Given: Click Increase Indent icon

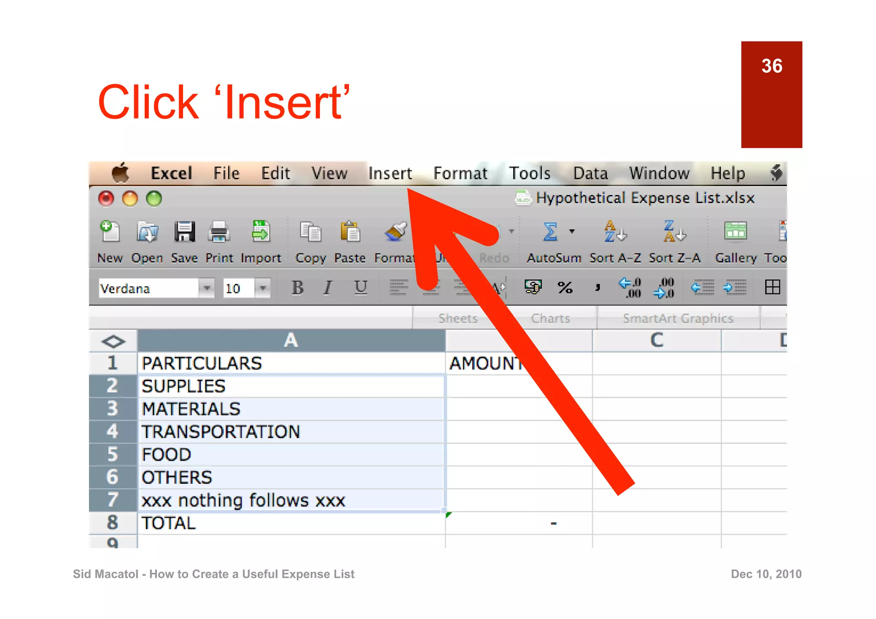Looking at the screenshot, I should (x=735, y=287).
